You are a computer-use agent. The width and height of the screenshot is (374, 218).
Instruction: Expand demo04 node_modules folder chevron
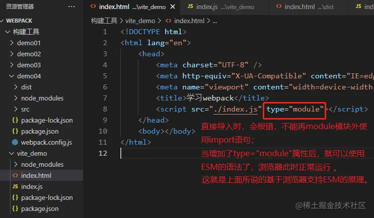[x=16, y=98]
